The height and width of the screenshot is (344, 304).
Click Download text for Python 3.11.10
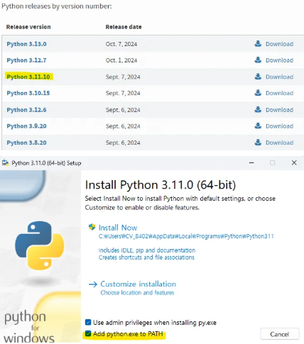[279, 77]
